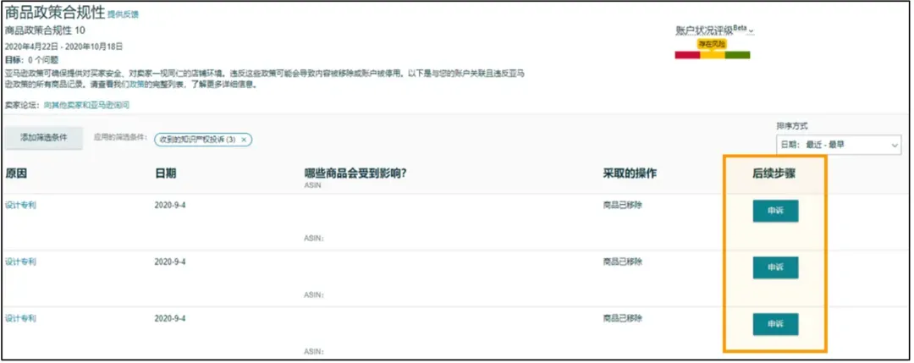This screenshot has height=363, width=914.
Task: Click the 存在风险 rating label
Action: 713,44
